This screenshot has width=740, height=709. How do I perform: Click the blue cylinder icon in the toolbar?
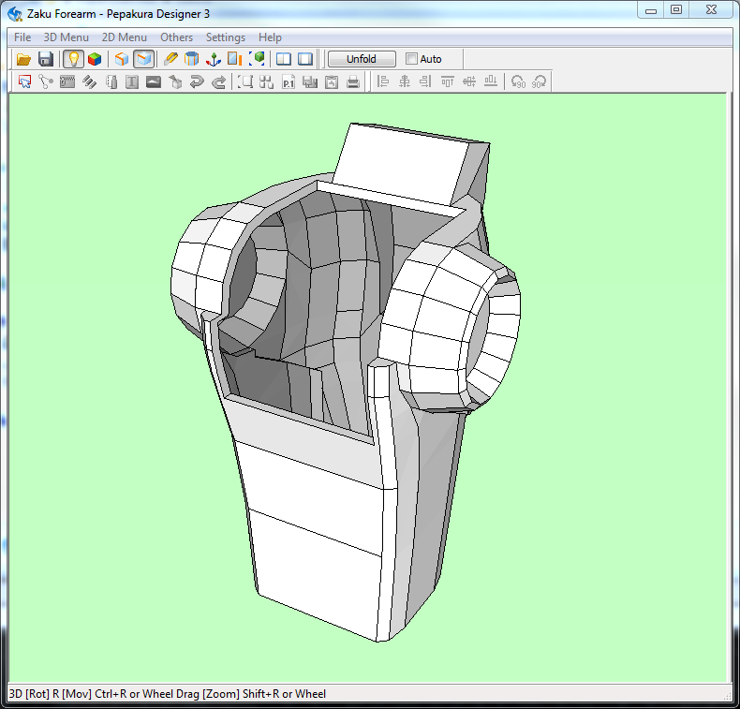(x=192, y=59)
